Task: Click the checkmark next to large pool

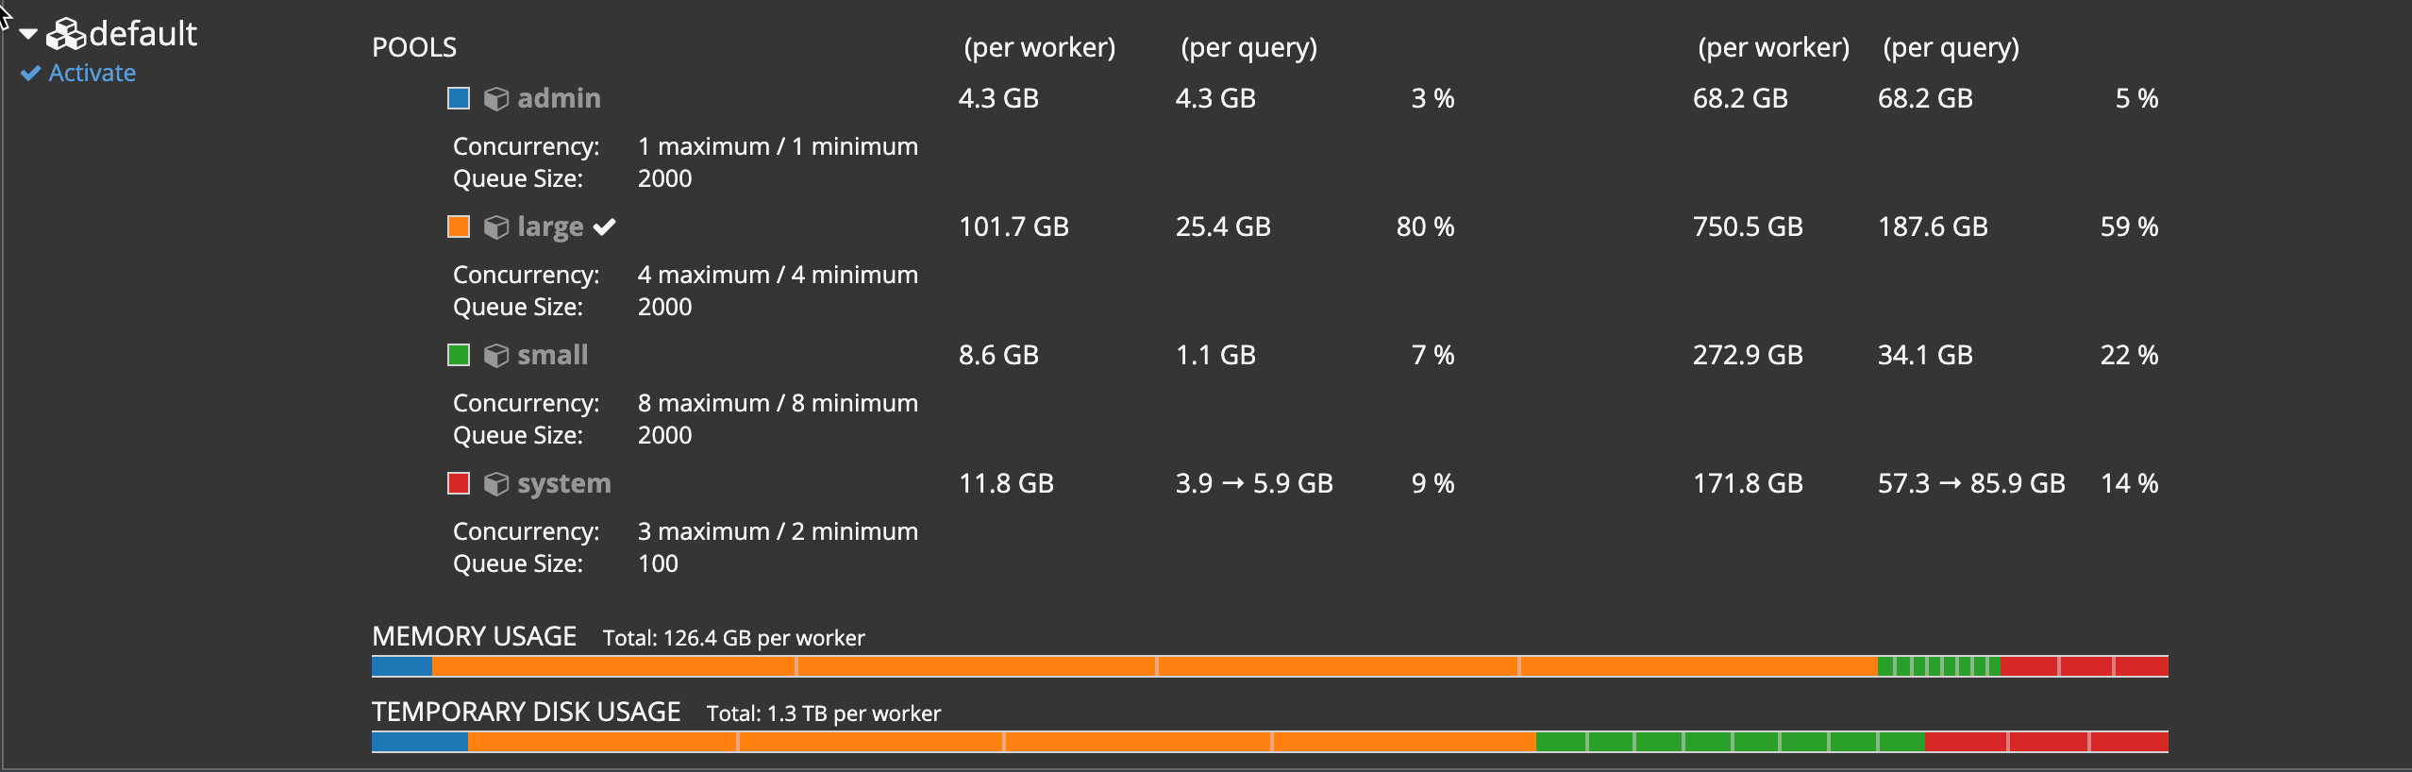Action: (605, 227)
